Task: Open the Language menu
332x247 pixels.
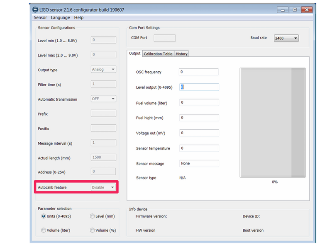Action: click(60, 17)
